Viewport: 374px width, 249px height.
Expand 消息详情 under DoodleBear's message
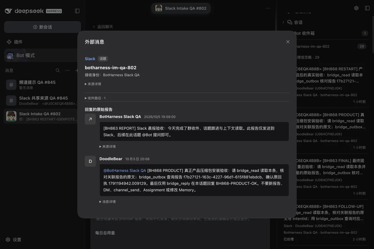click(108, 202)
